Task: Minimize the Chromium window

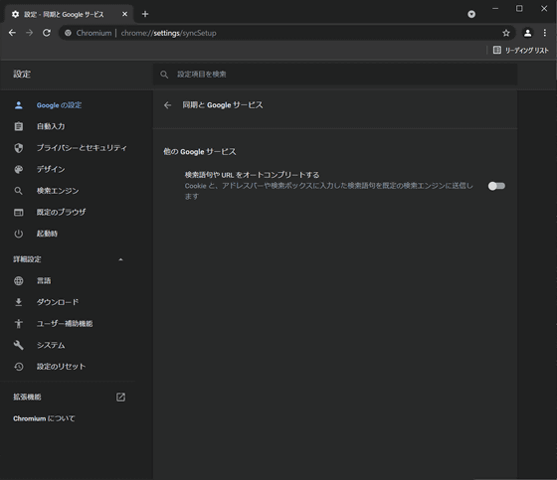Action: tap(495, 8)
